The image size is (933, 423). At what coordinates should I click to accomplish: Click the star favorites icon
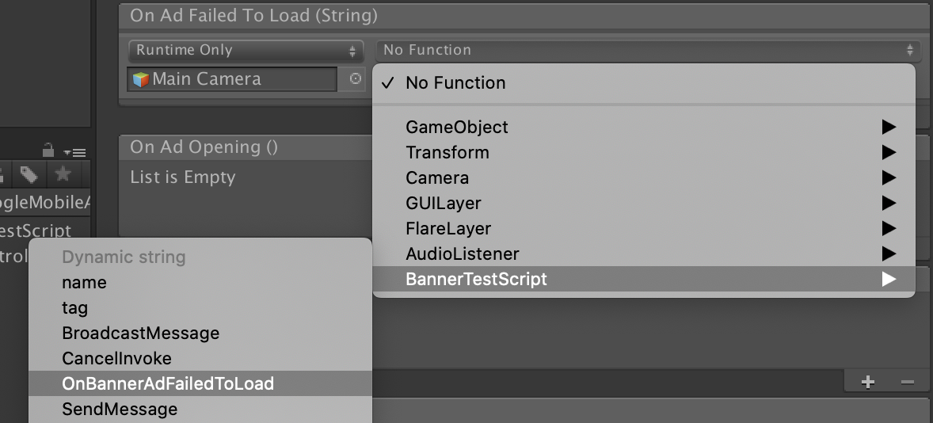63,174
